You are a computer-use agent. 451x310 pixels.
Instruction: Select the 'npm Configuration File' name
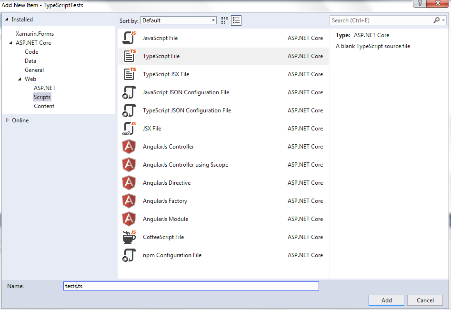click(x=172, y=255)
